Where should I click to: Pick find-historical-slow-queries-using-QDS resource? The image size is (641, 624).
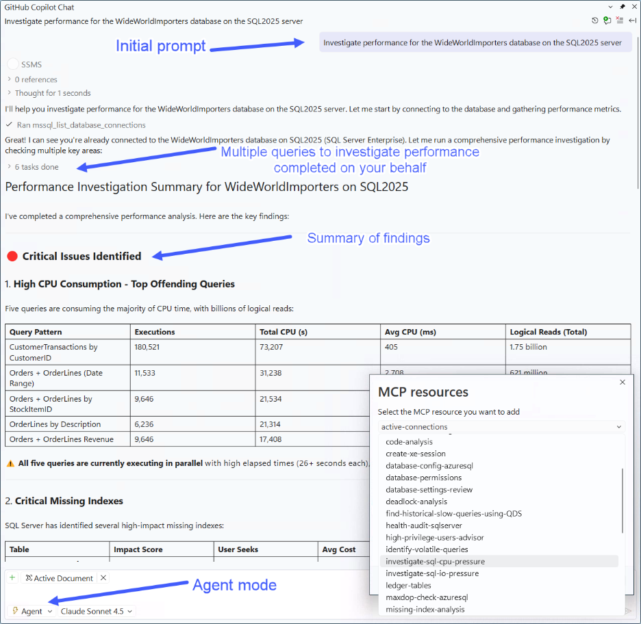point(454,514)
